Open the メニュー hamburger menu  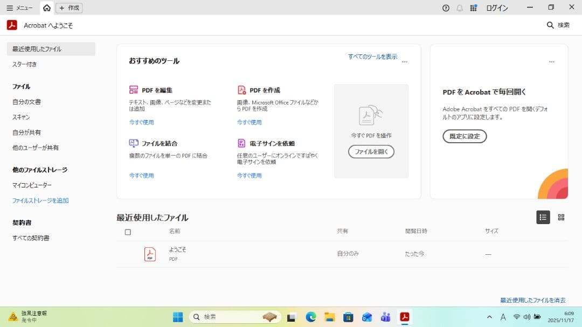[19, 8]
